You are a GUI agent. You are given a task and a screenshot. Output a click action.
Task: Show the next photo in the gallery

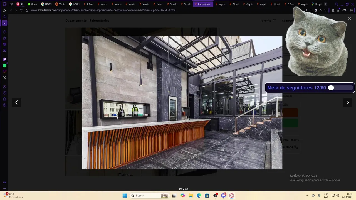coord(347,102)
